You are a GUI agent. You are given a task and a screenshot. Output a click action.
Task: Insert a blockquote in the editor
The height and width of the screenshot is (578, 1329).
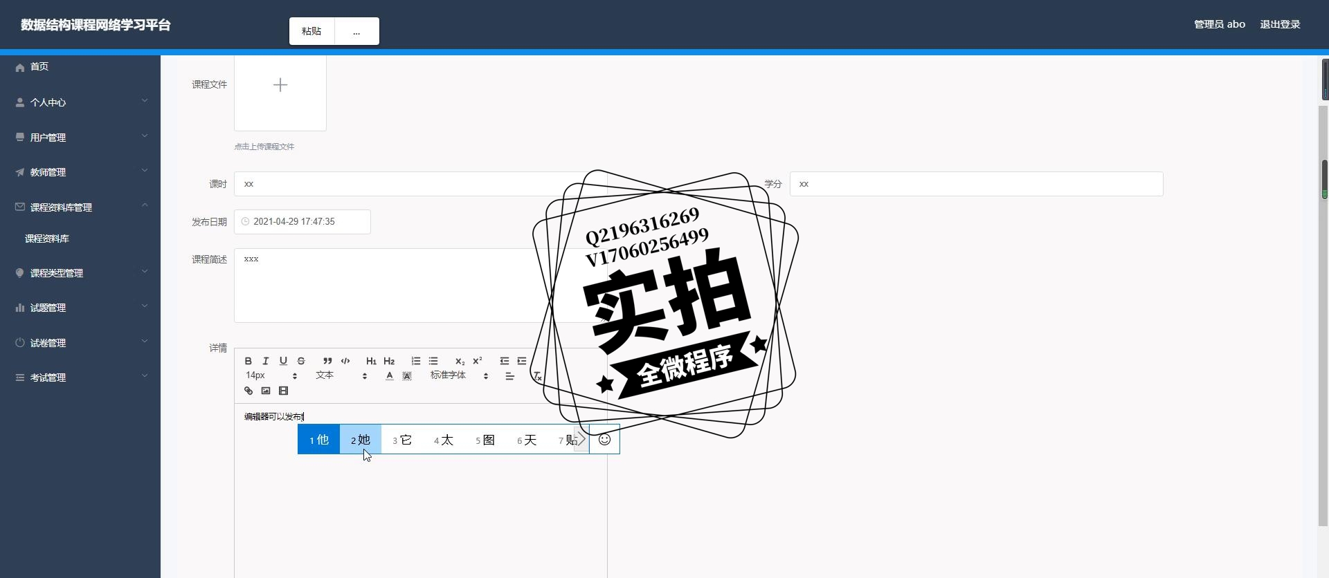(x=327, y=361)
